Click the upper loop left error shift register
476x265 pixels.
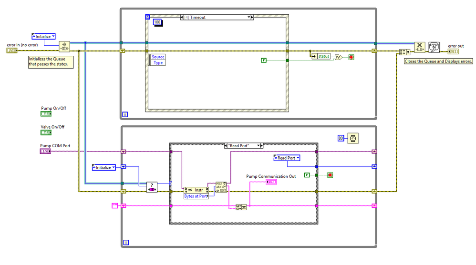123,51
